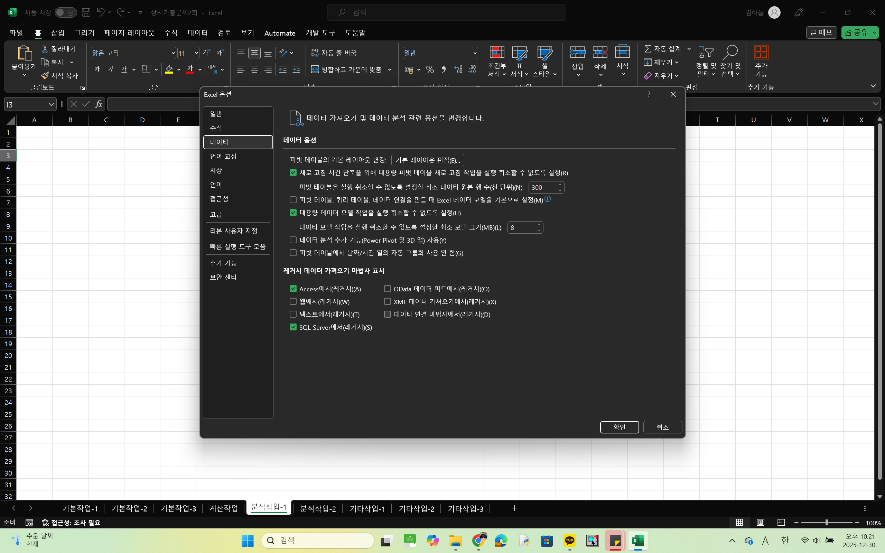
Task: Uncheck large PivotTable refresh undo option (R)
Action: (x=293, y=172)
